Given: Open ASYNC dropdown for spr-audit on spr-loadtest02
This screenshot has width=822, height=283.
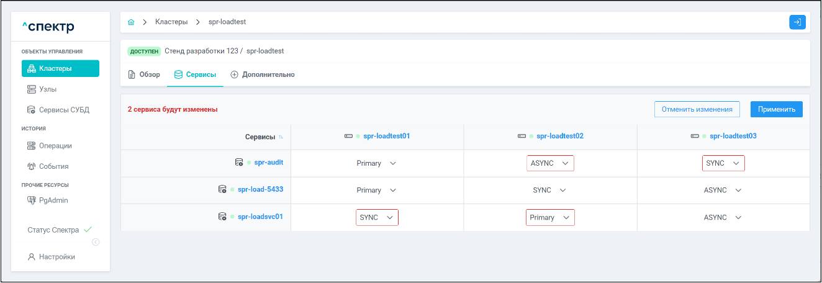Looking at the screenshot, I should coord(550,163).
